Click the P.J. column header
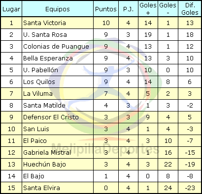The image size is (202, 194). point(128,9)
